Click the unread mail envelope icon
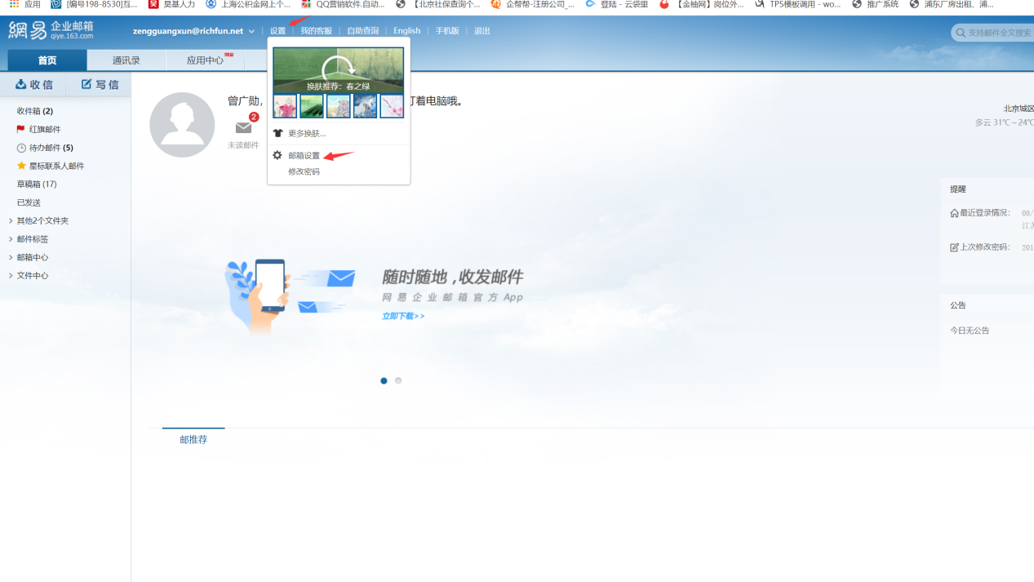The image size is (1034, 582). pyautogui.click(x=243, y=127)
